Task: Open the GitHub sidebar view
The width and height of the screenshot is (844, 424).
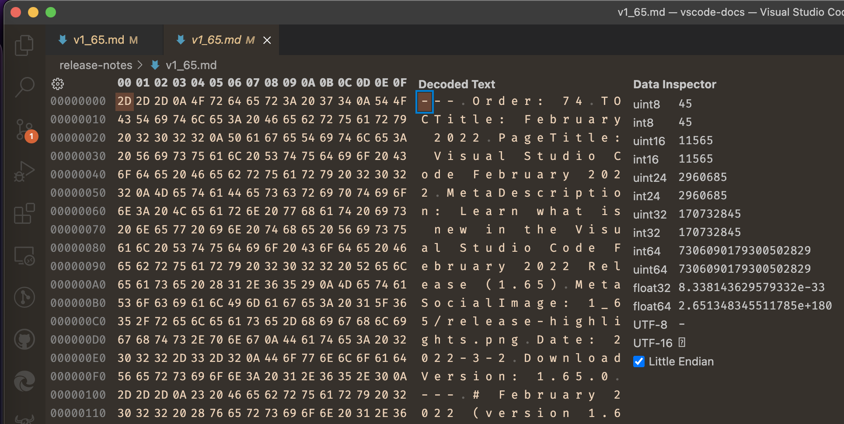Action: (25, 340)
